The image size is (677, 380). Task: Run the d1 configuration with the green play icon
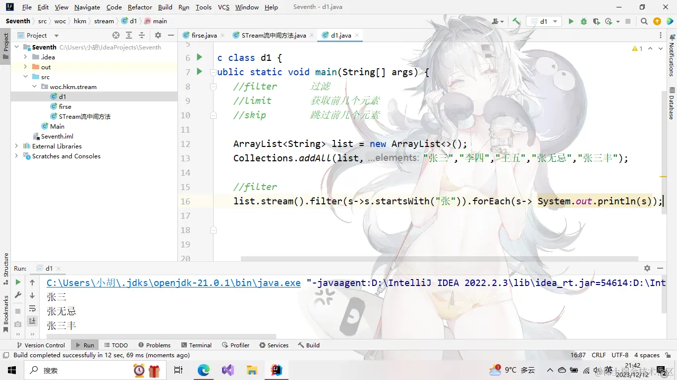tap(571, 21)
